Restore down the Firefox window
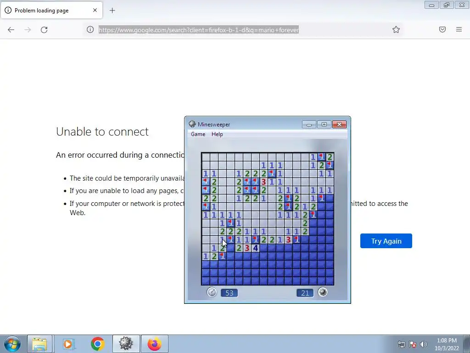Screen dimensions: 470x353 [447, 5]
